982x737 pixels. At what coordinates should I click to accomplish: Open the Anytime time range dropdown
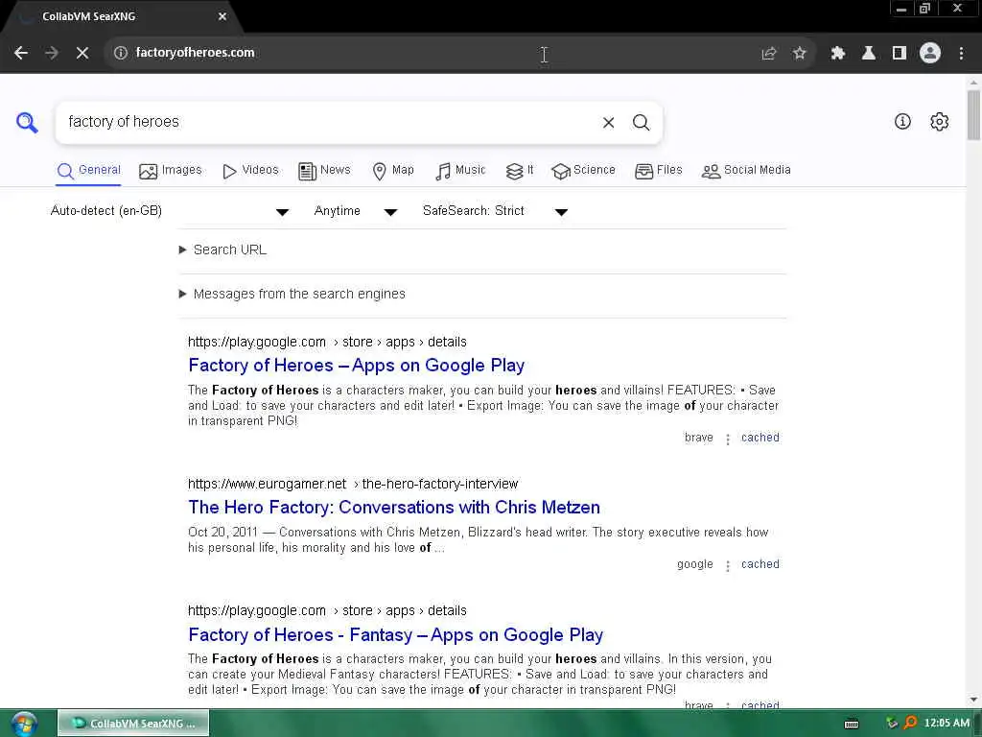355,211
